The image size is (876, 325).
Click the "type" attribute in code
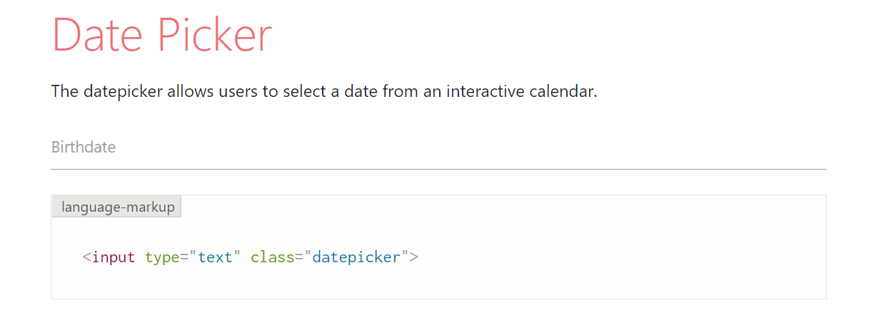pyautogui.click(x=162, y=257)
